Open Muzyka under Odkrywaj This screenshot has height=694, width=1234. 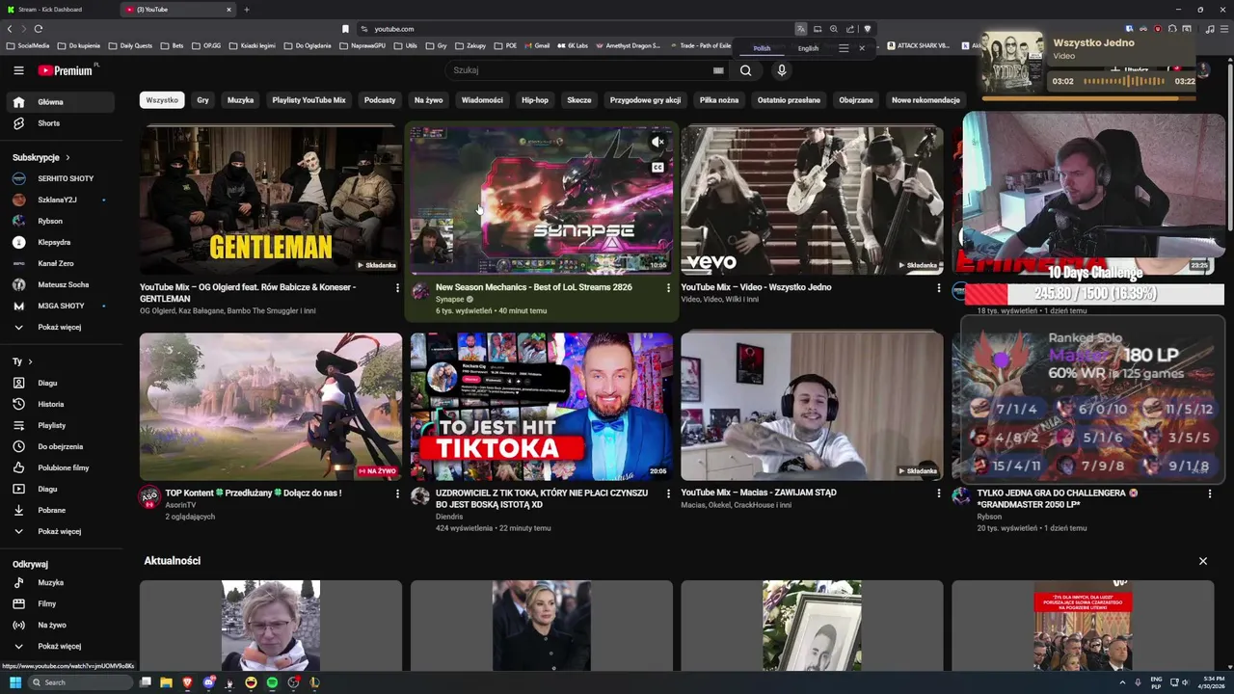point(60,582)
